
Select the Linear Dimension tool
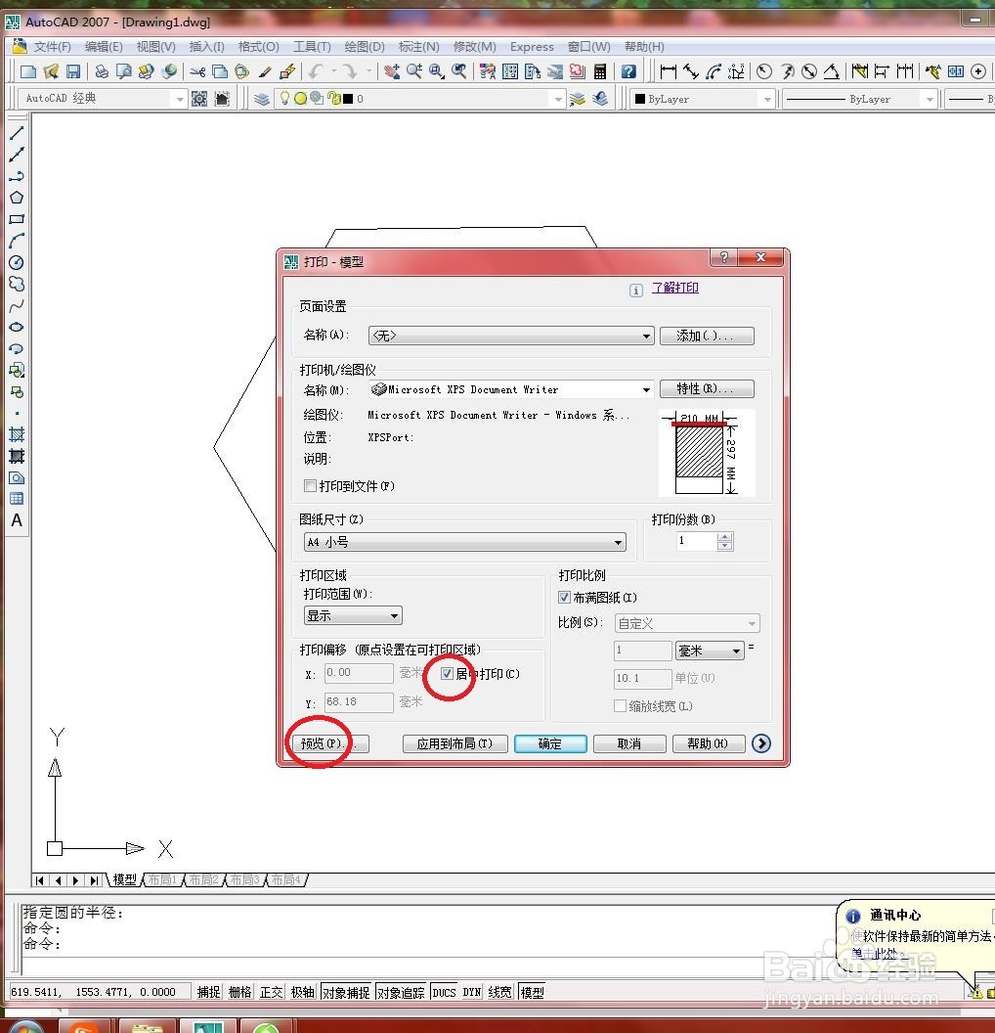pyautogui.click(x=668, y=71)
